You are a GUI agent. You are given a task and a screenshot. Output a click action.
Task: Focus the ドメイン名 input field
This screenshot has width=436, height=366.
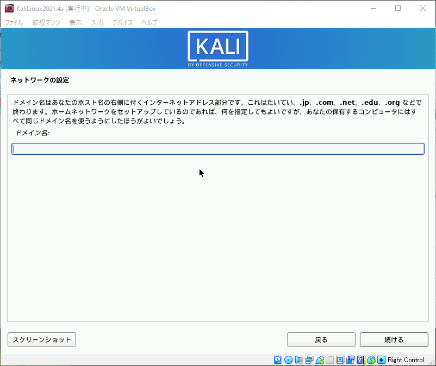(218, 149)
